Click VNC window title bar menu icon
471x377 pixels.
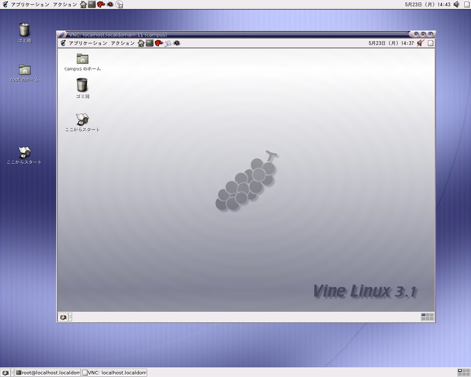click(x=62, y=35)
